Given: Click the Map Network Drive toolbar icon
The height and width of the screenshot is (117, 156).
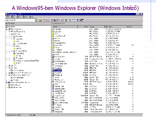Looking at the screenshot, I should [44, 20].
